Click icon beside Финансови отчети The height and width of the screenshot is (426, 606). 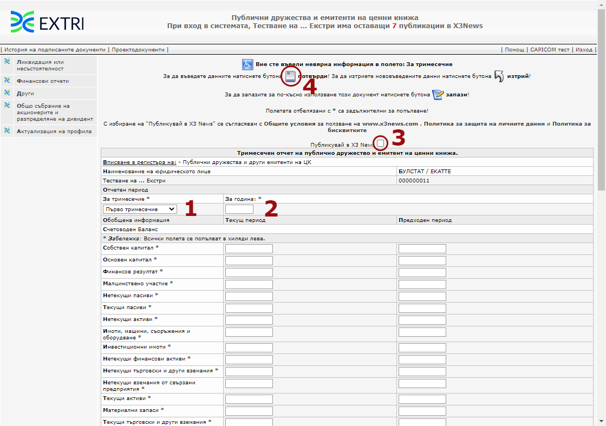click(x=7, y=80)
